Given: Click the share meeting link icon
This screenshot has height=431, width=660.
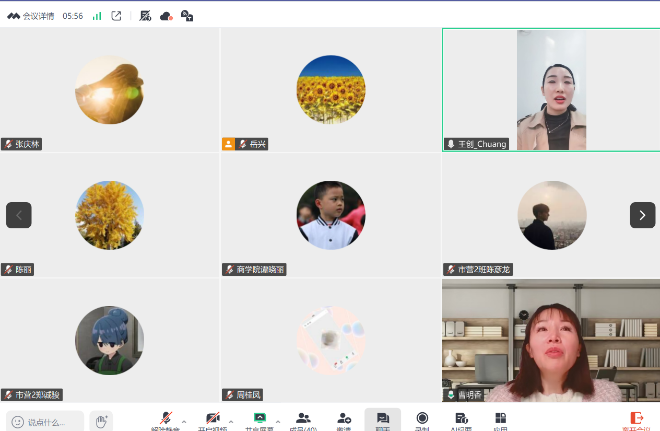Looking at the screenshot, I should (116, 16).
